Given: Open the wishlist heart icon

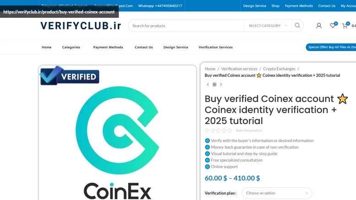Looking at the screenshot, I should [x=333, y=26].
